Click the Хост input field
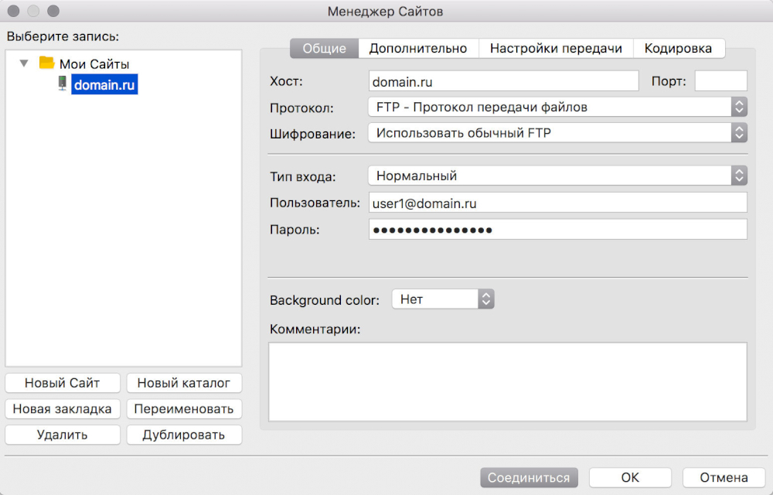Screen dimensions: 773x495 (x=503, y=81)
